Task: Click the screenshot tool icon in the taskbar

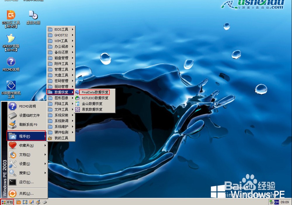Action: (25, 202)
